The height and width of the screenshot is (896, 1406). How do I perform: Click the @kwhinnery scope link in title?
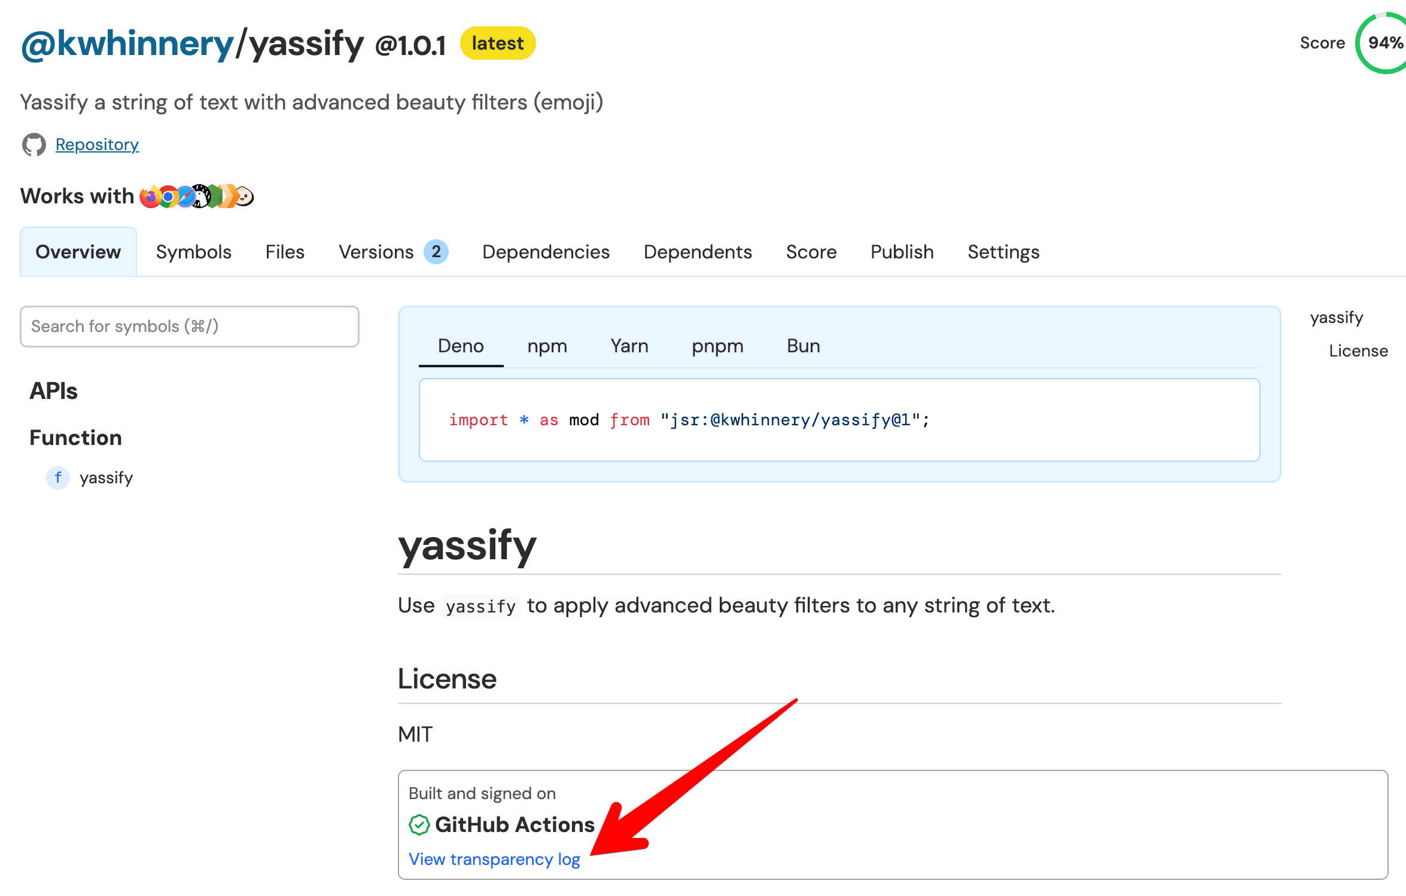[127, 44]
